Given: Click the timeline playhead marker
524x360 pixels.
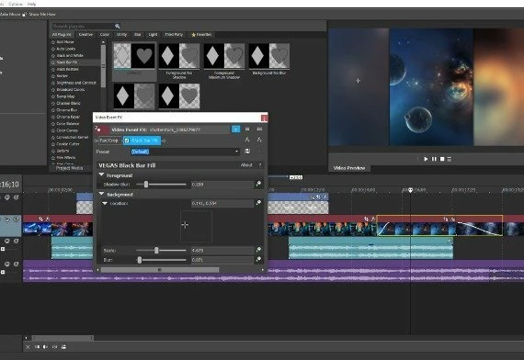Looking at the screenshot, I should (410, 190).
